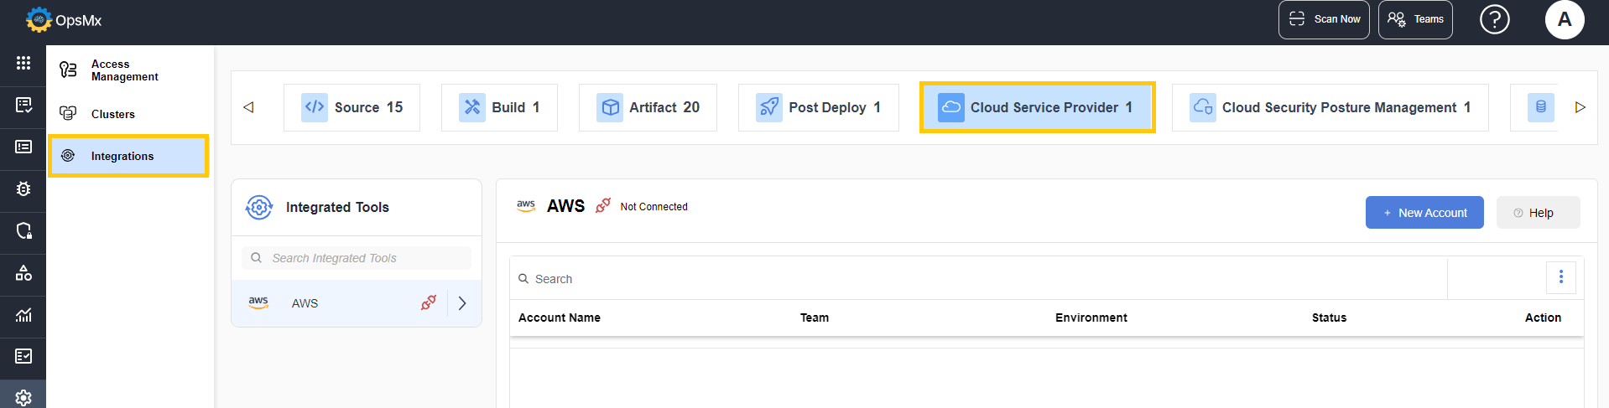Select the Source category tab
Screen dimensions: 1609x408
coord(351,107)
